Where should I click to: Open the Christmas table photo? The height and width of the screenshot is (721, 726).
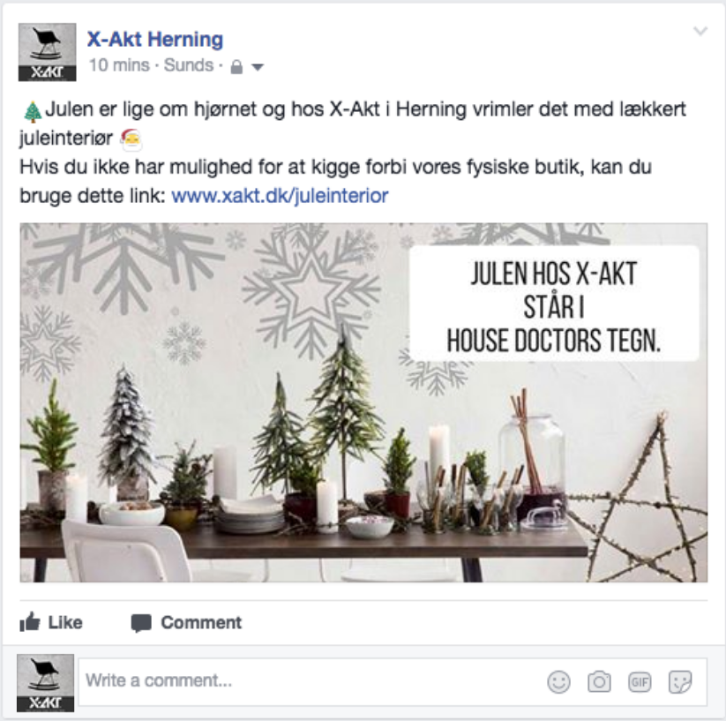coord(363,402)
